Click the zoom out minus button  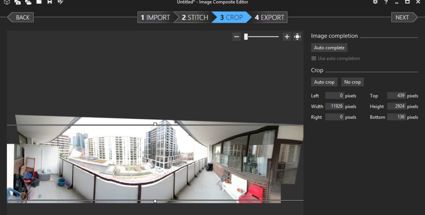point(237,37)
